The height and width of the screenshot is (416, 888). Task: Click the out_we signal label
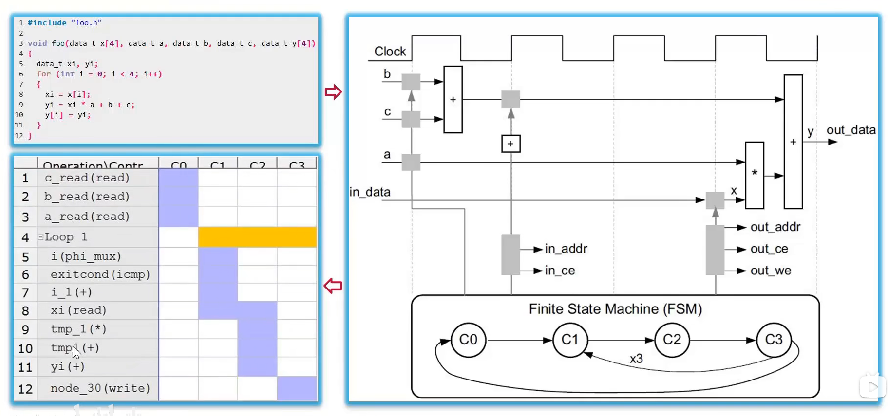(771, 271)
